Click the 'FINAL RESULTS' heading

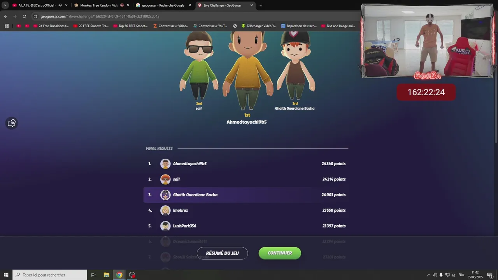click(x=159, y=149)
